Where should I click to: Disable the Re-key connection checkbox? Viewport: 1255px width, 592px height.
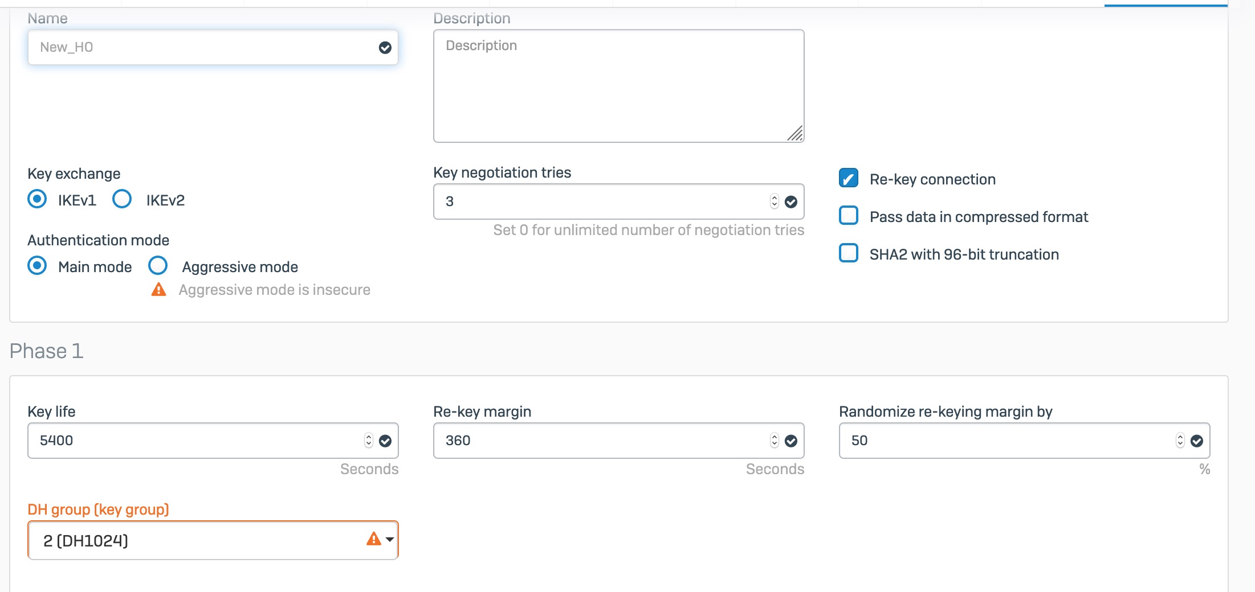pyautogui.click(x=849, y=178)
